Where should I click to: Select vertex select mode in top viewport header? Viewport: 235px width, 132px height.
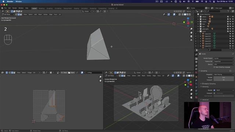pyautogui.click(x=16, y=15)
